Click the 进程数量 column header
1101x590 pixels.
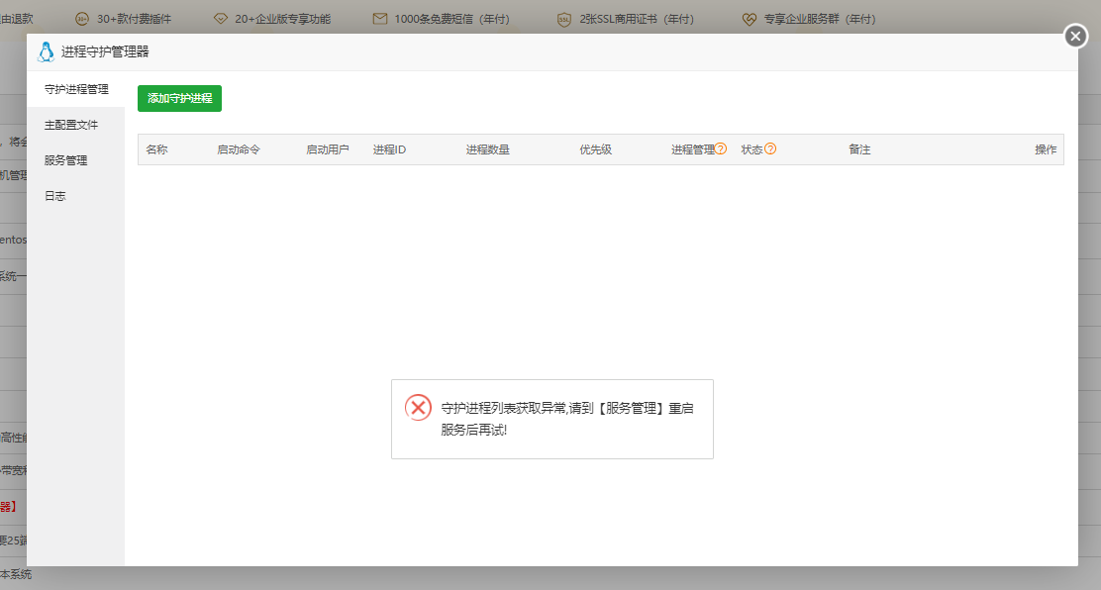point(487,149)
